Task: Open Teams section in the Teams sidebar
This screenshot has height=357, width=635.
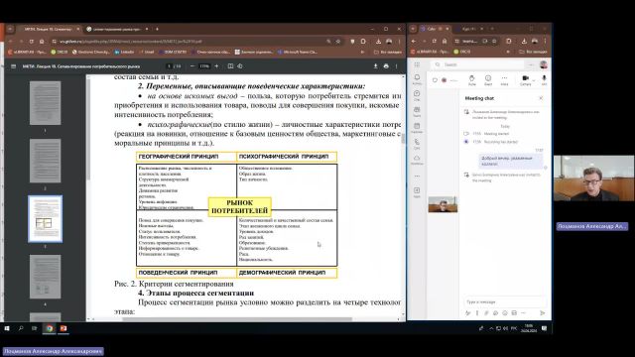Action: (x=417, y=112)
